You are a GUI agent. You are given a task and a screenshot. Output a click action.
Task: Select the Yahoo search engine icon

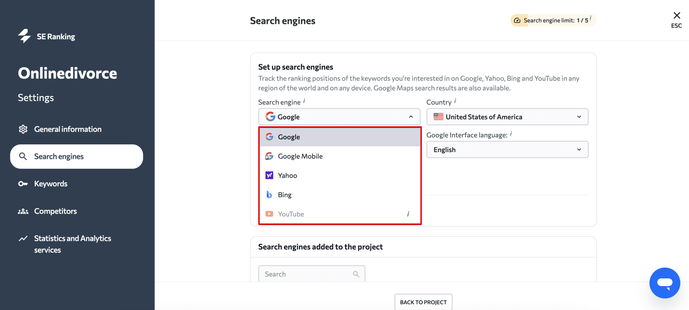point(269,175)
